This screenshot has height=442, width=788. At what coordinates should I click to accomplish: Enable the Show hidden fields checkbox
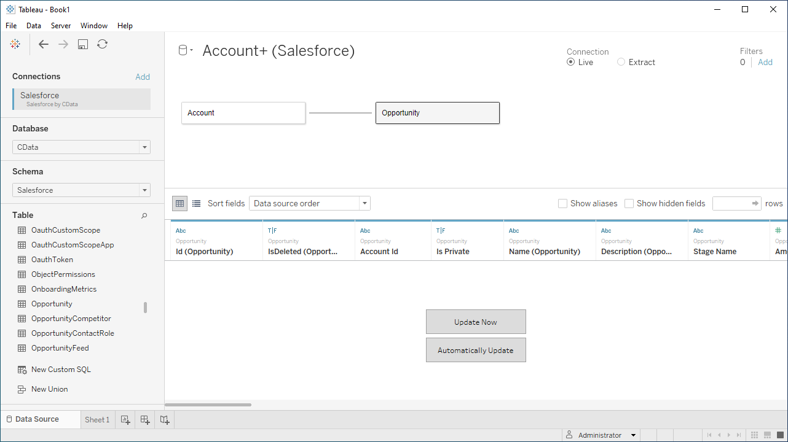point(629,204)
